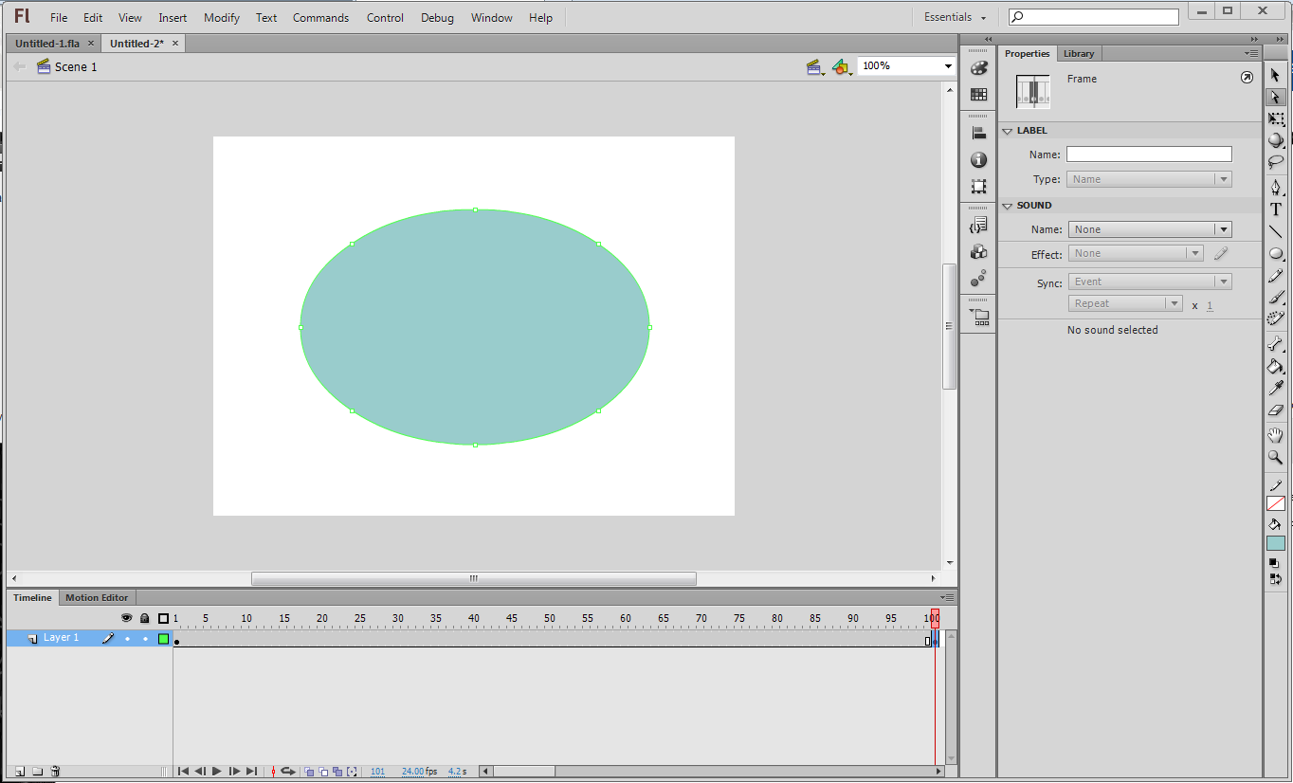Collapse the LABEL section

click(1008, 131)
